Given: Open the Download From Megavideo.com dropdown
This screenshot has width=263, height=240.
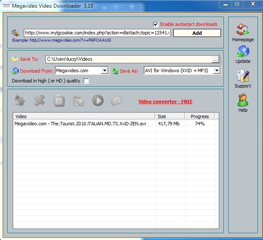Looking at the screenshot, I should pos(82,71).
